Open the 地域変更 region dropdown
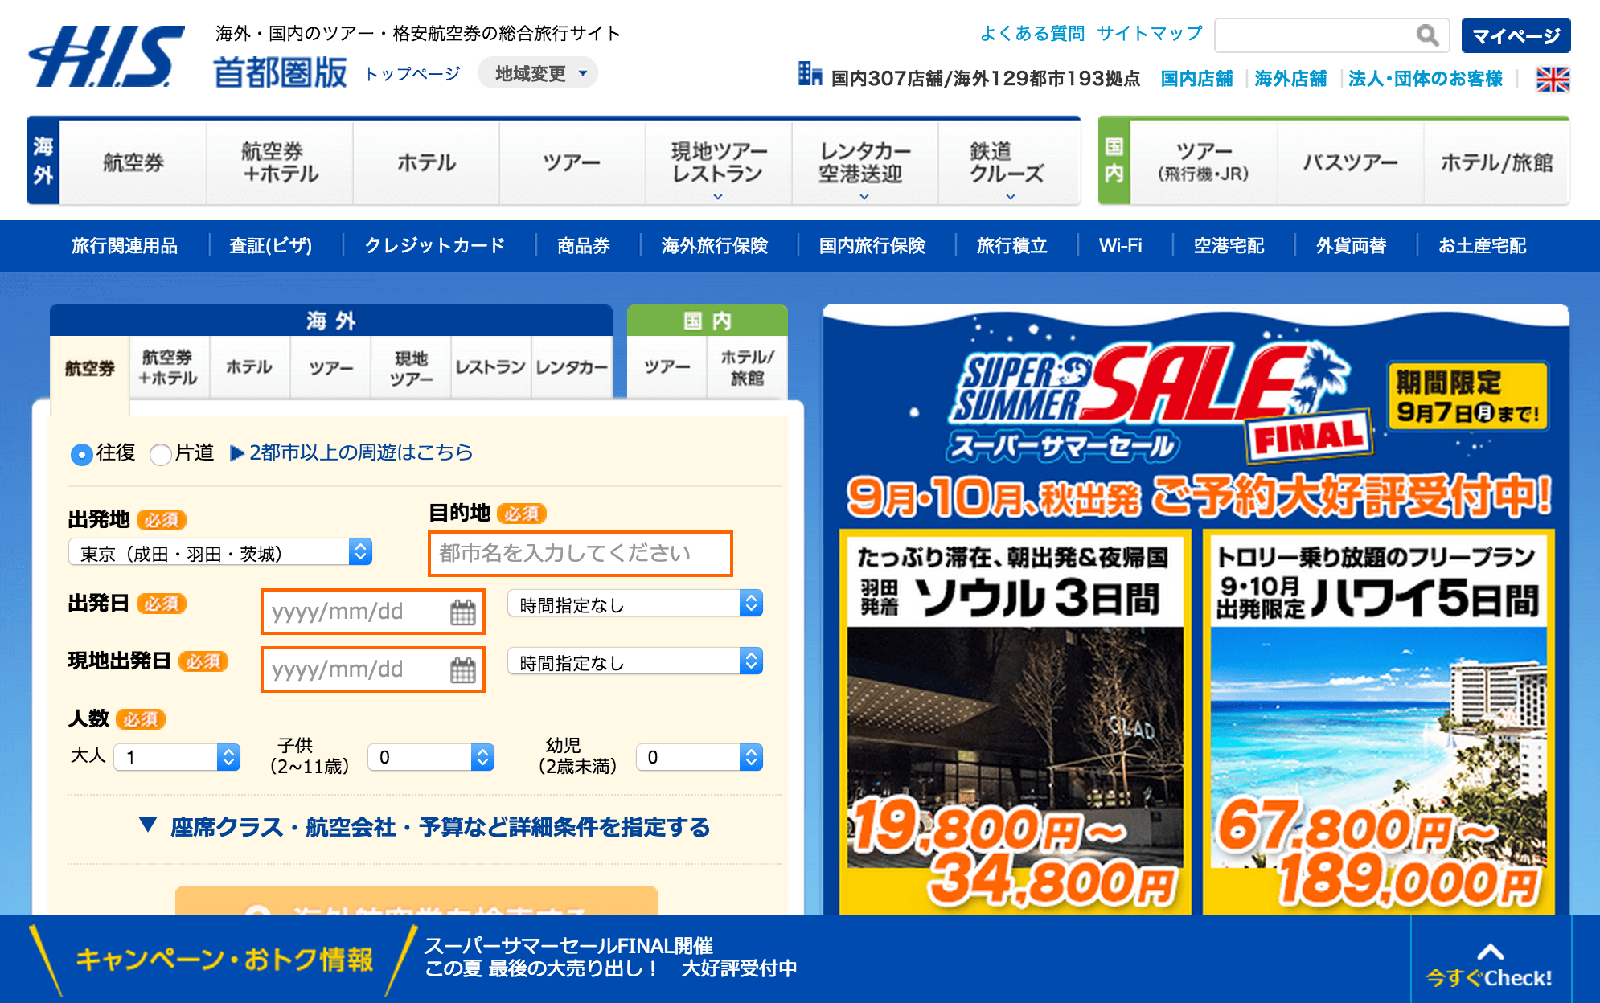 (x=537, y=73)
